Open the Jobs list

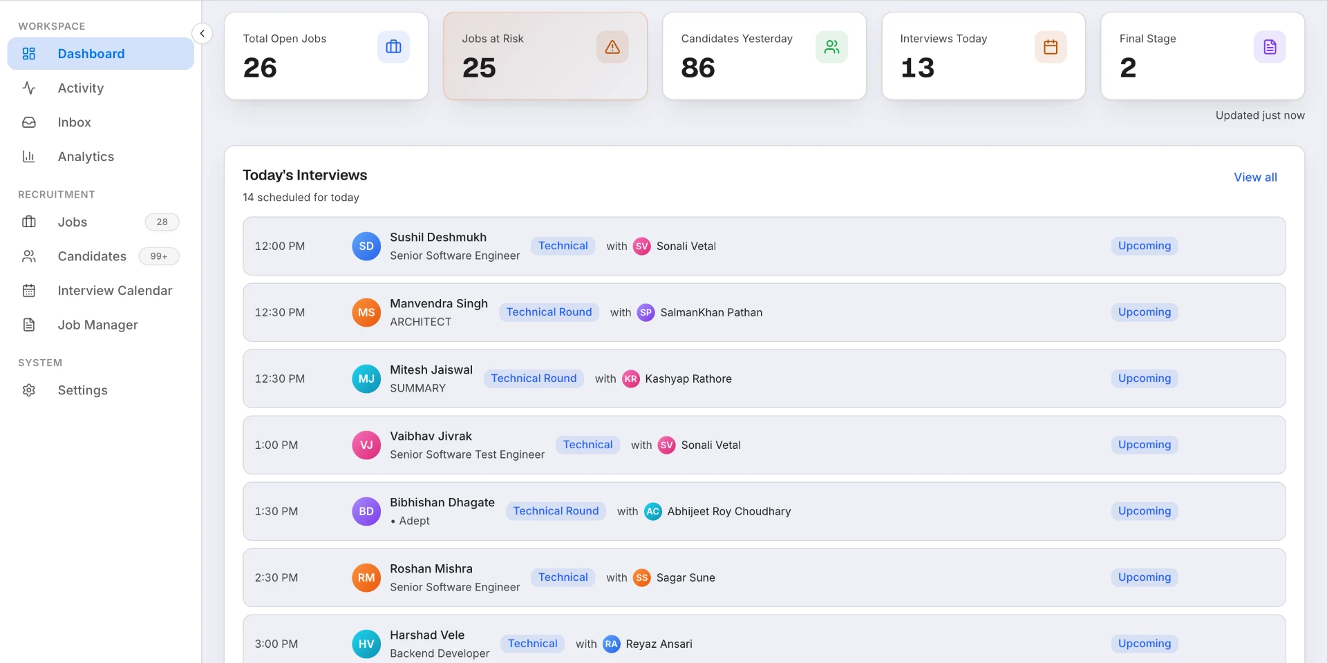(101, 222)
